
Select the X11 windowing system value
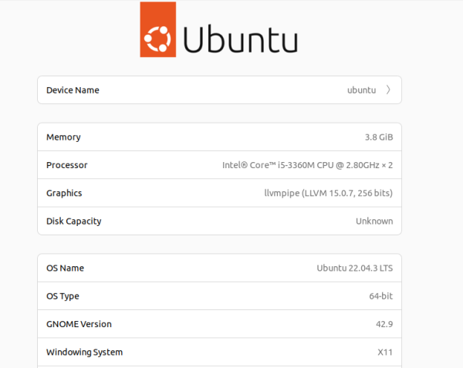pyautogui.click(x=385, y=352)
